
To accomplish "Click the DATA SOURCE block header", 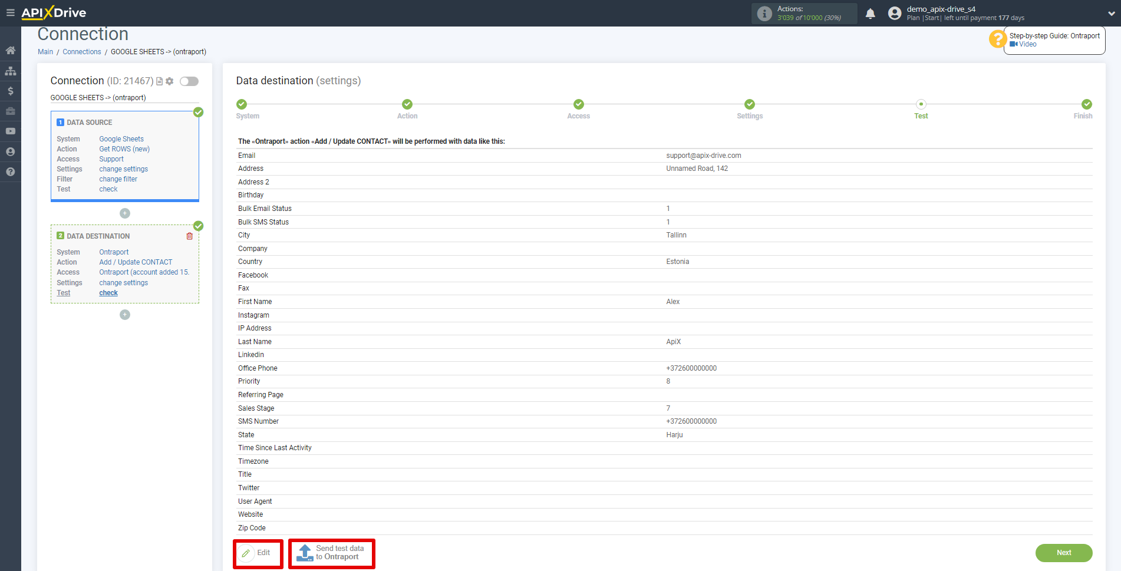I will click(84, 123).
